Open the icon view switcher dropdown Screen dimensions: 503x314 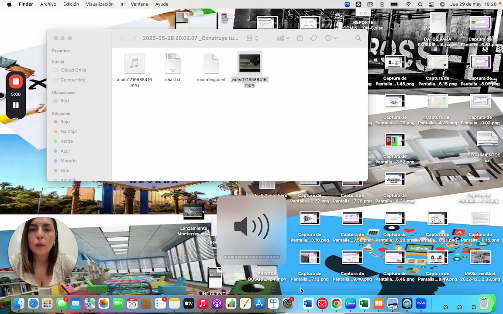point(252,38)
